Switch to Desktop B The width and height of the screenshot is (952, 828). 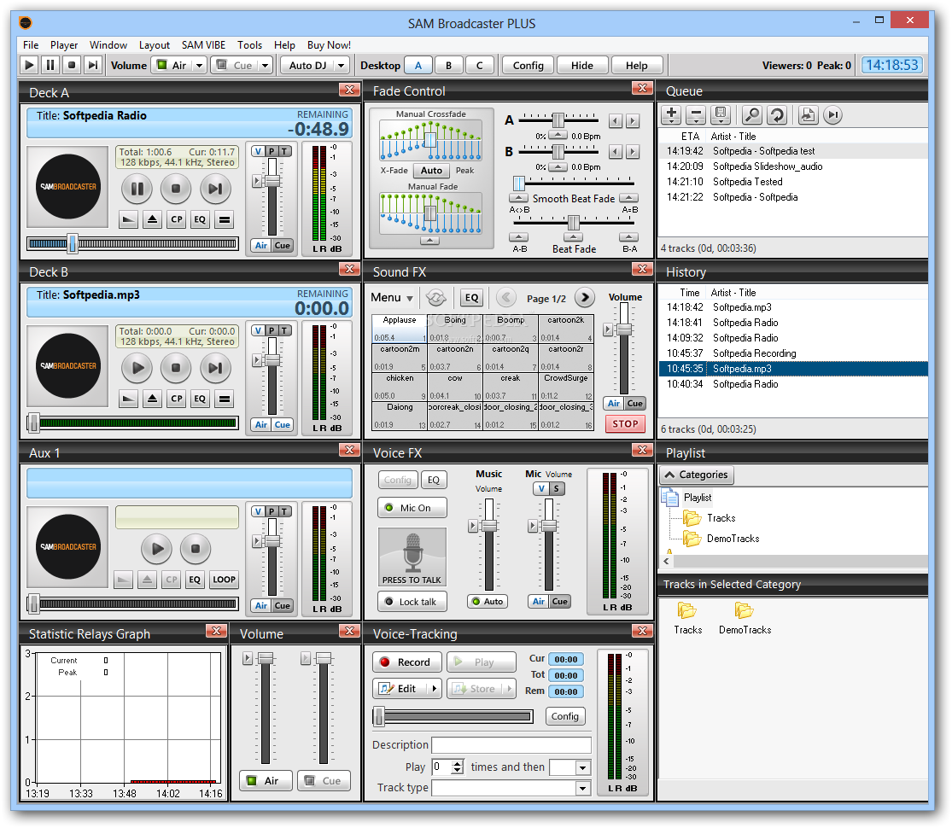tap(448, 65)
